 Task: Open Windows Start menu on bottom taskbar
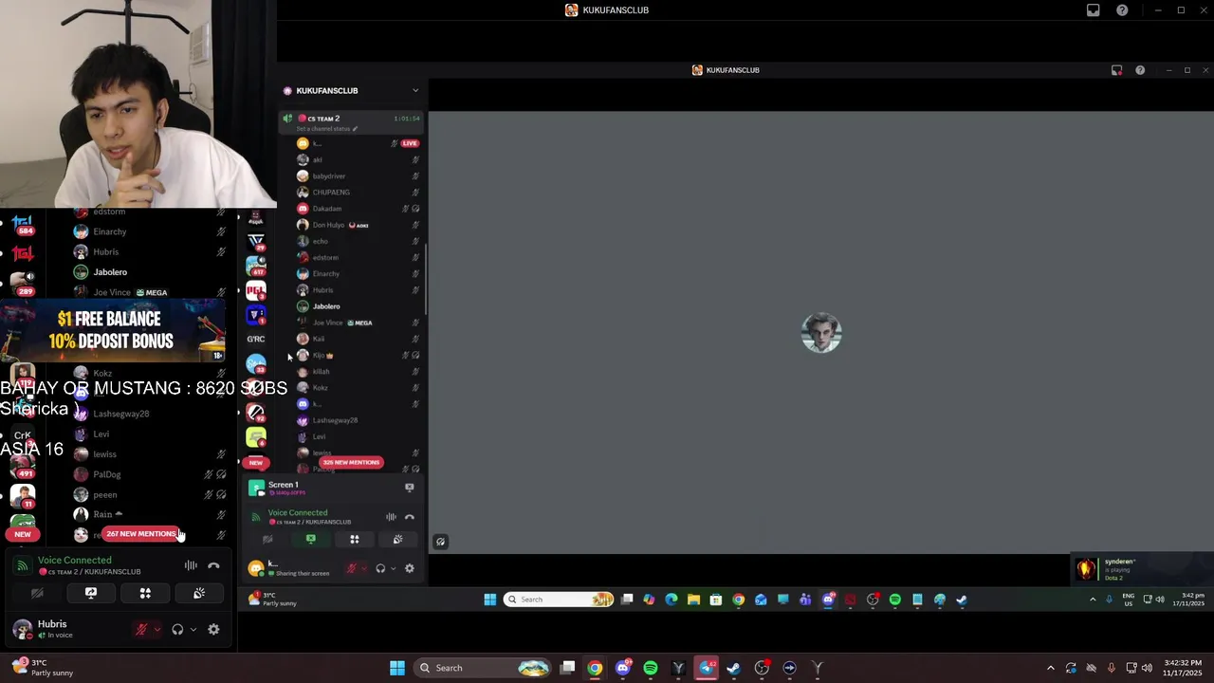(x=397, y=668)
